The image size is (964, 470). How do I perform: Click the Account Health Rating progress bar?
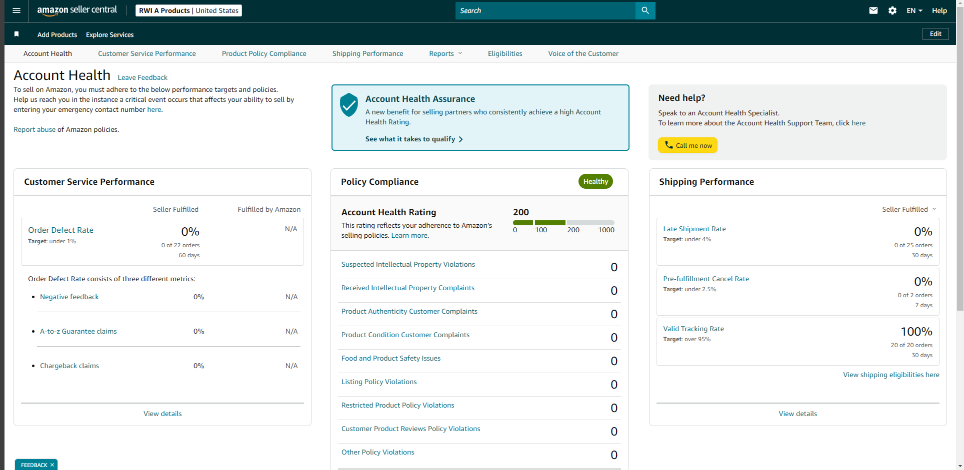(563, 223)
